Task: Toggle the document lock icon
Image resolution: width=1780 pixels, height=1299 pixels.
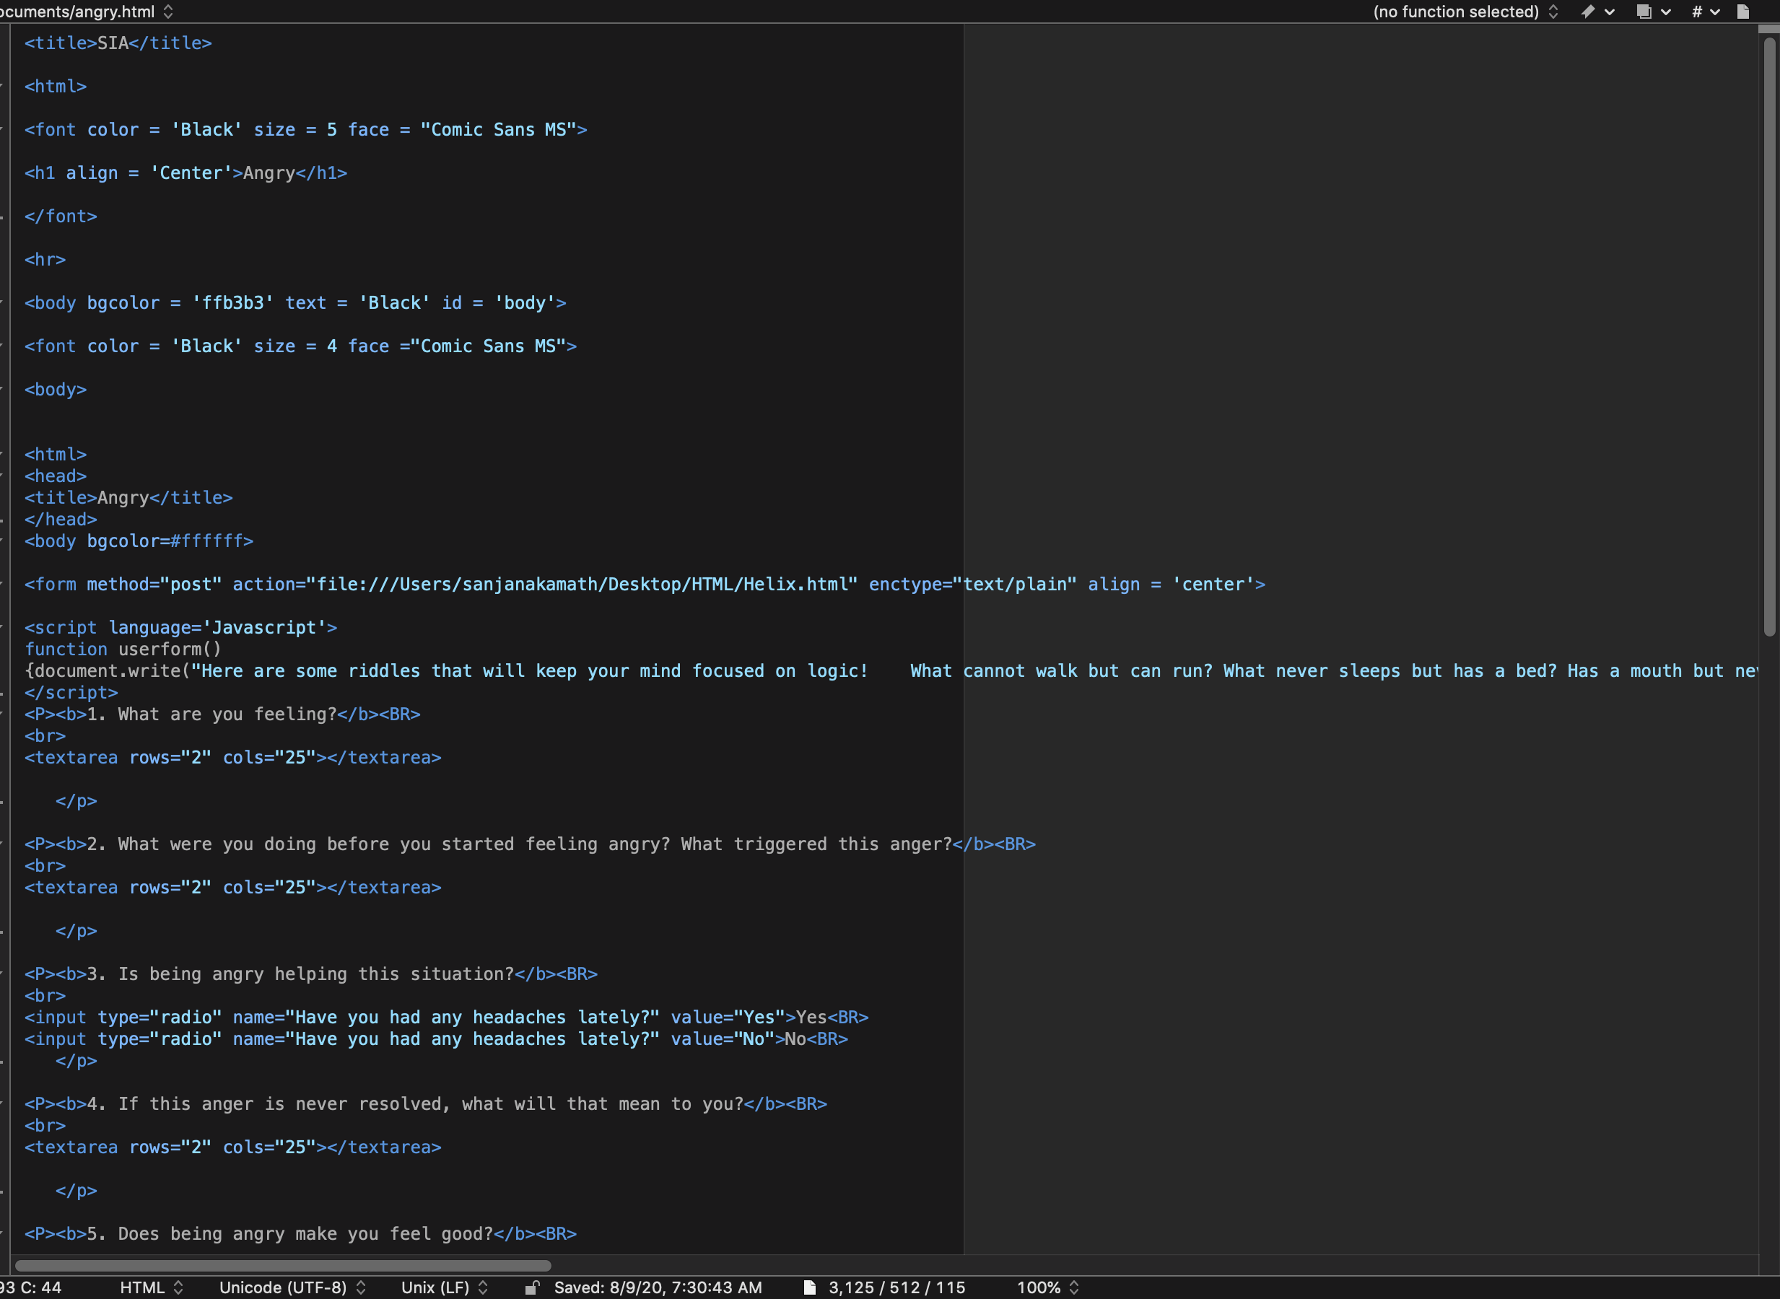Action: click(532, 1287)
